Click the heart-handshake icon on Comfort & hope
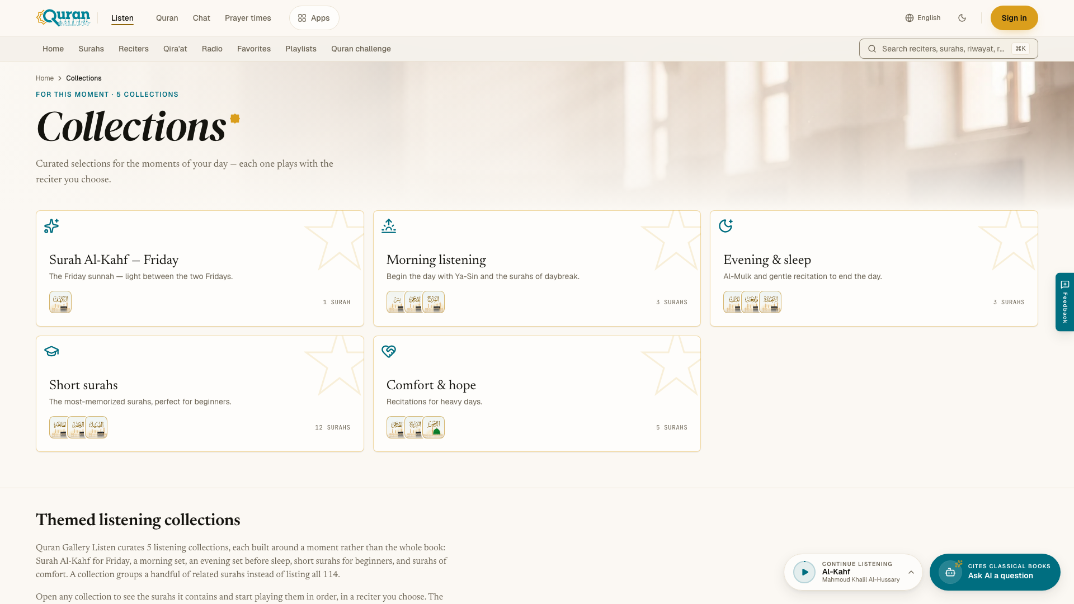1074x604 pixels. point(389,351)
